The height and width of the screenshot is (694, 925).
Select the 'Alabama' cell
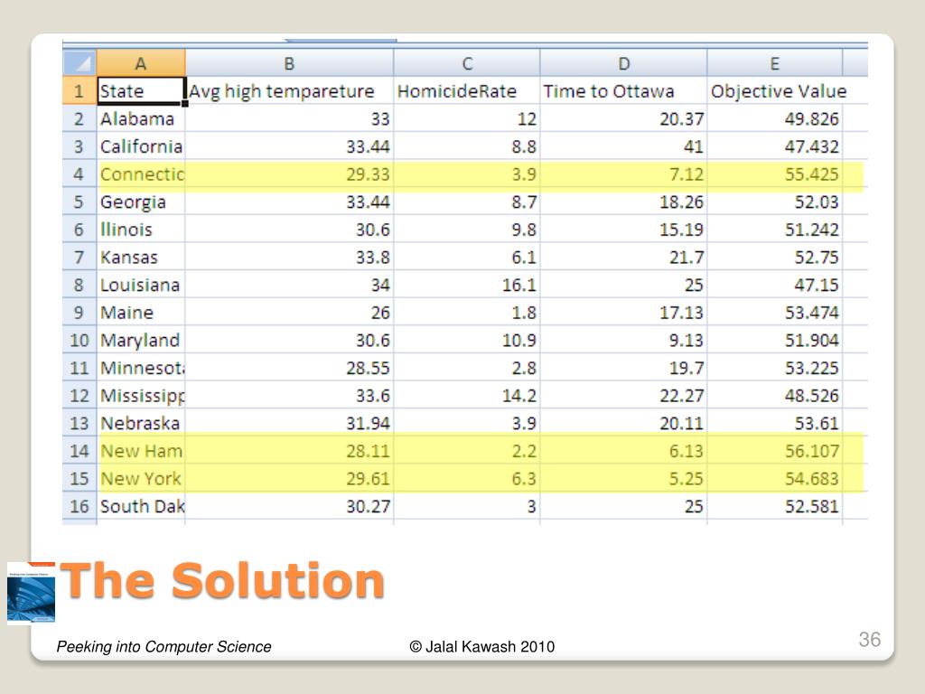[x=141, y=118]
